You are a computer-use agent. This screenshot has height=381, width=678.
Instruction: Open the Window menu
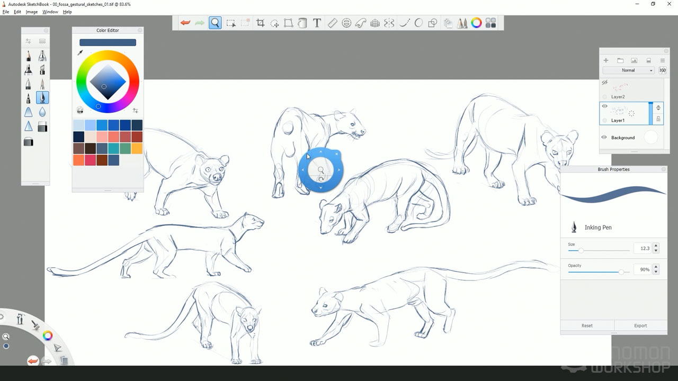point(50,12)
